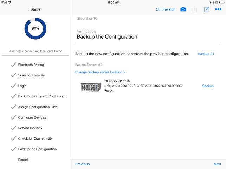Tap the compose note icon
Image resolution: width=226 pixels, height=169 pixels.
(x=207, y=9)
